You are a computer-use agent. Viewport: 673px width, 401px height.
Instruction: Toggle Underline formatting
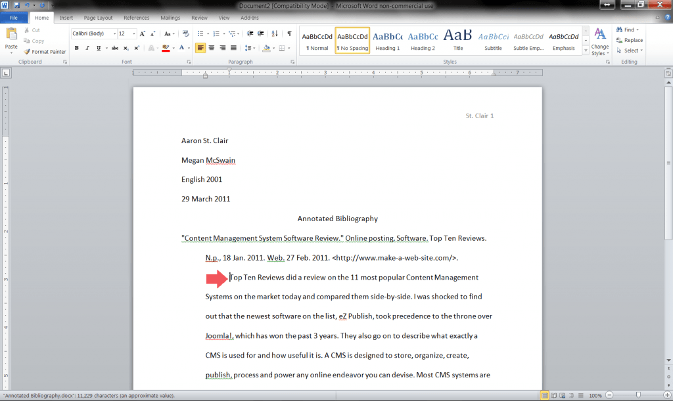click(99, 48)
